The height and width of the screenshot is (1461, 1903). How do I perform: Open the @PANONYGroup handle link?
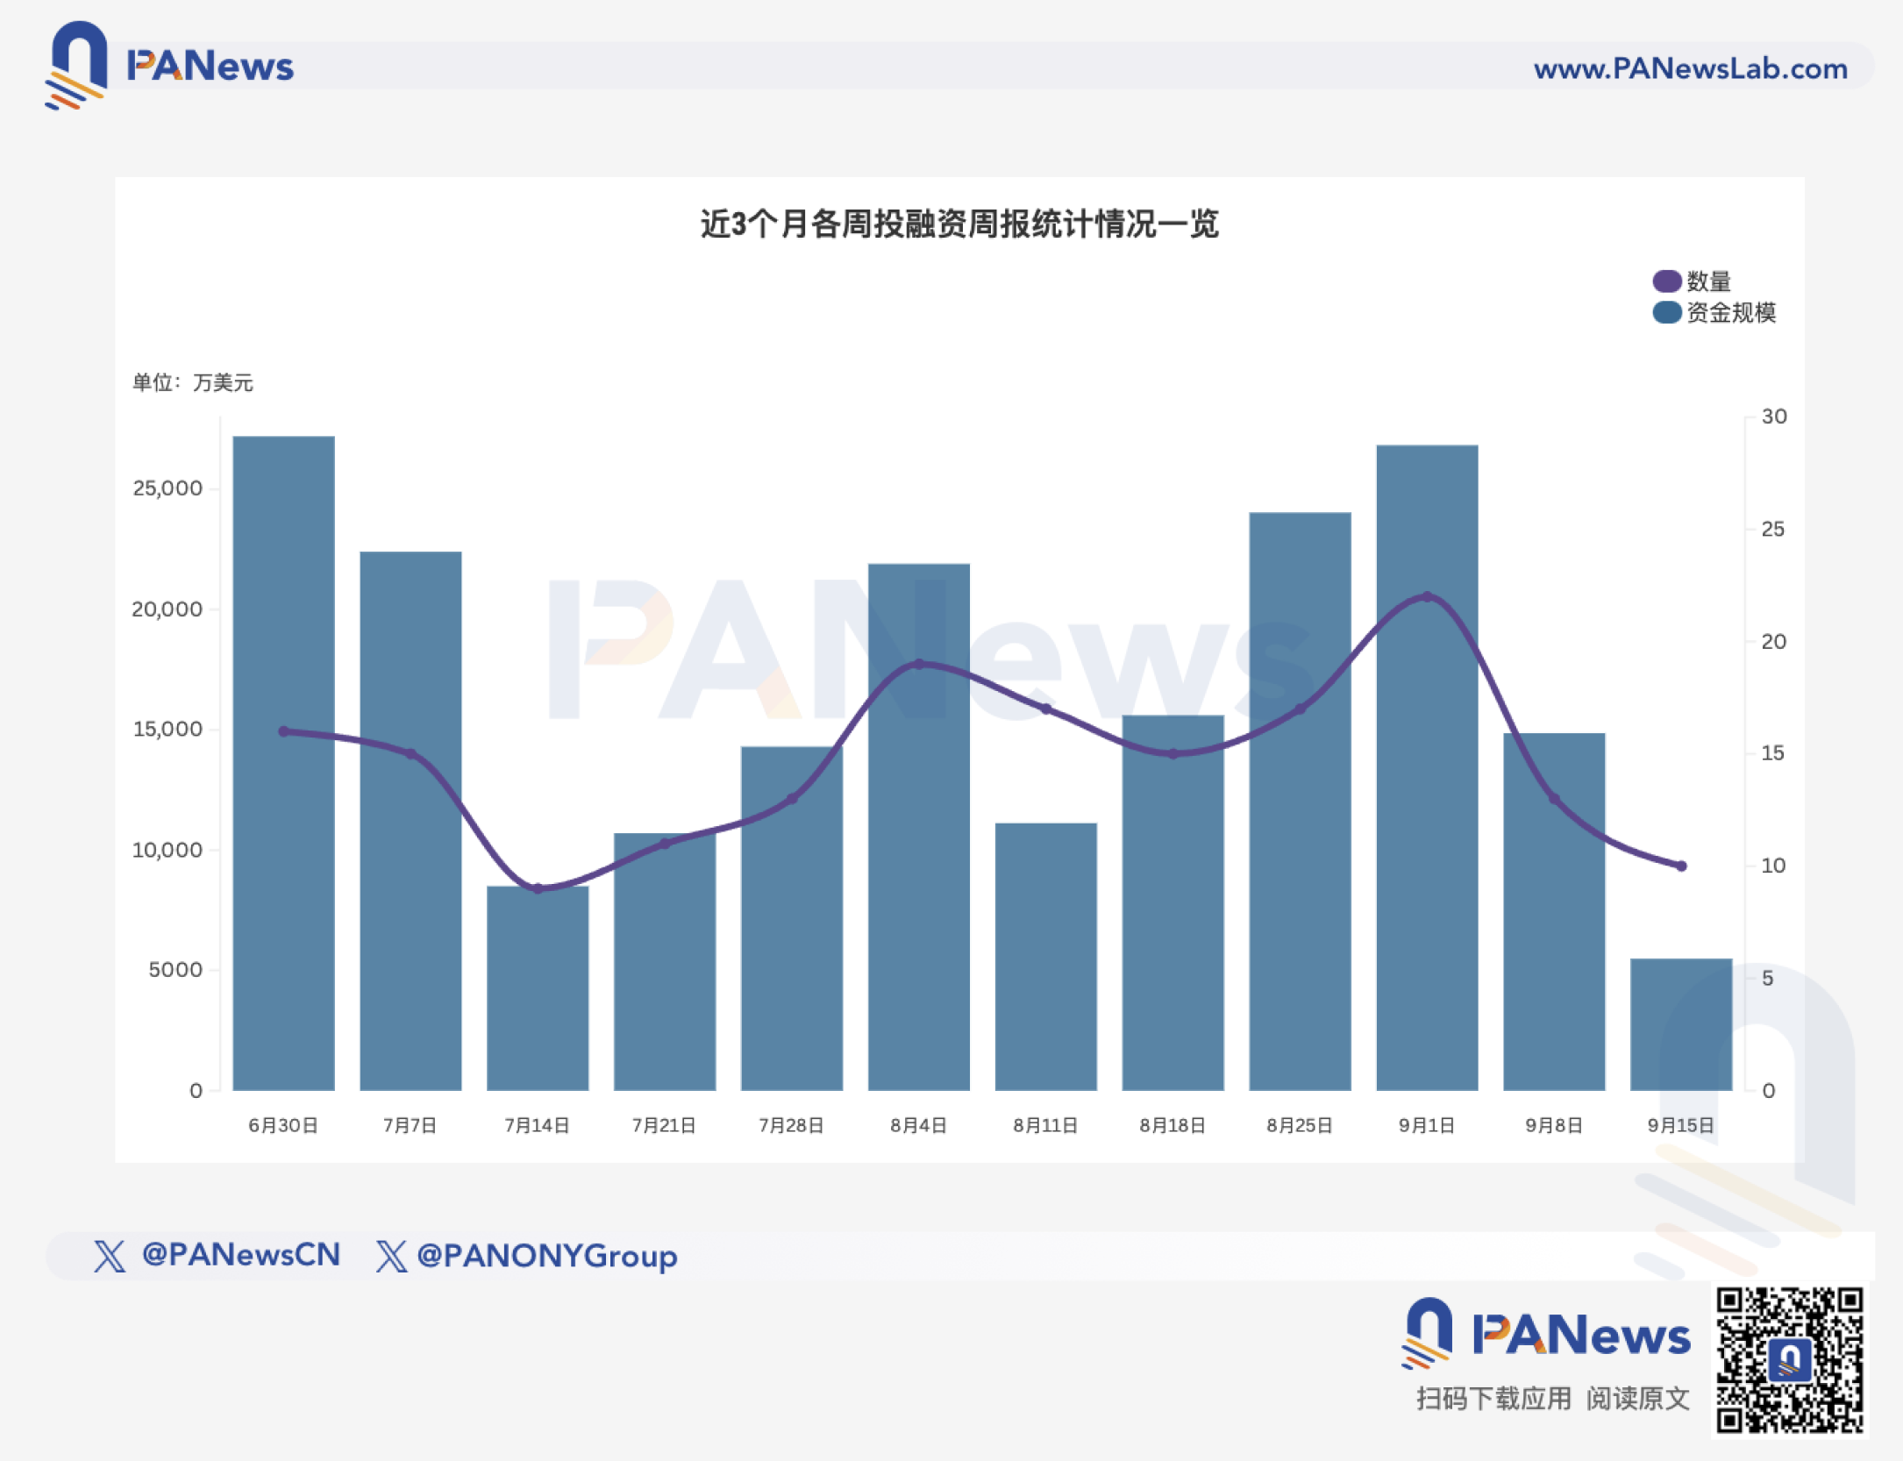point(547,1256)
